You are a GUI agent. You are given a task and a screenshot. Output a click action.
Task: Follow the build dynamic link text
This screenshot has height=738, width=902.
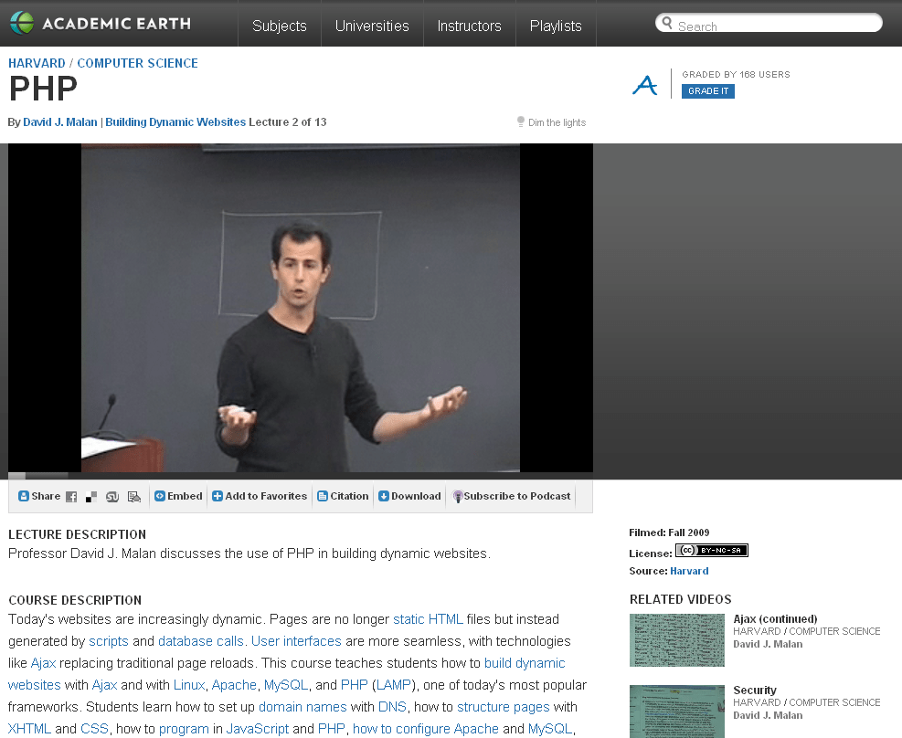click(x=525, y=663)
